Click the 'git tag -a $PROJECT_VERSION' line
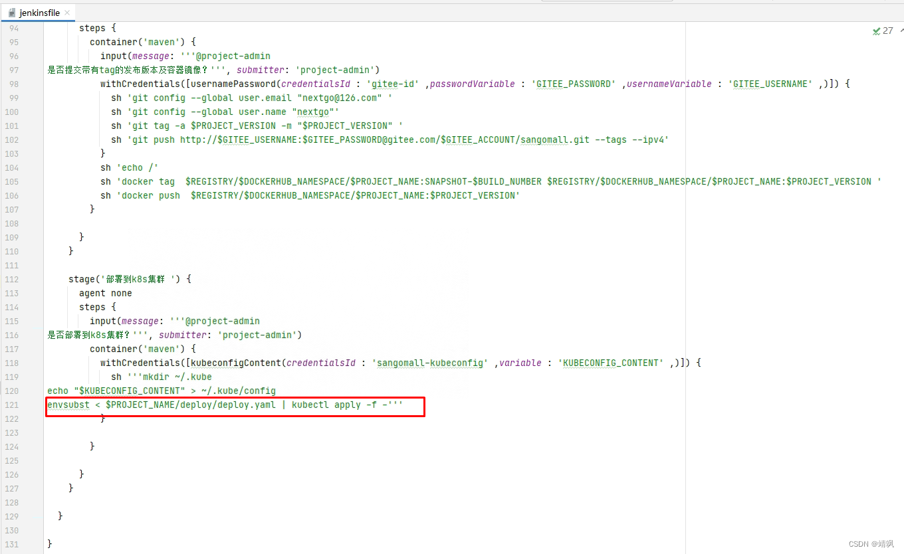The image size is (904, 554). coord(257,126)
